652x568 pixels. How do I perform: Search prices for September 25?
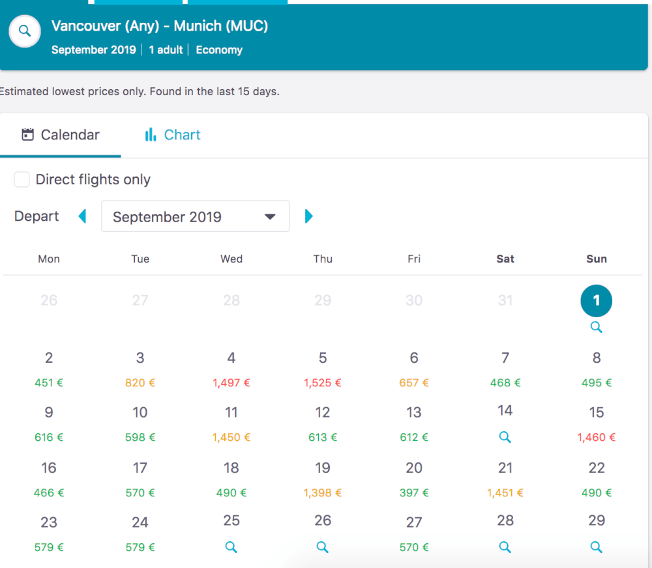tap(231, 547)
